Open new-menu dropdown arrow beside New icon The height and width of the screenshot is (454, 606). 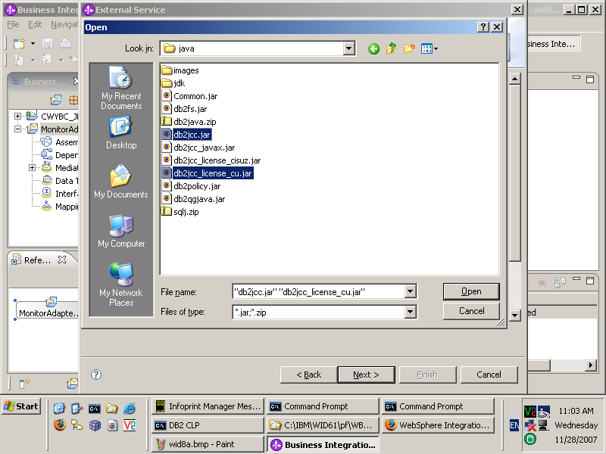click(x=33, y=43)
